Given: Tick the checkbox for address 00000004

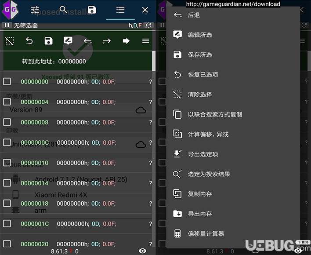Looking at the screenshot, I should pos(7,102).
